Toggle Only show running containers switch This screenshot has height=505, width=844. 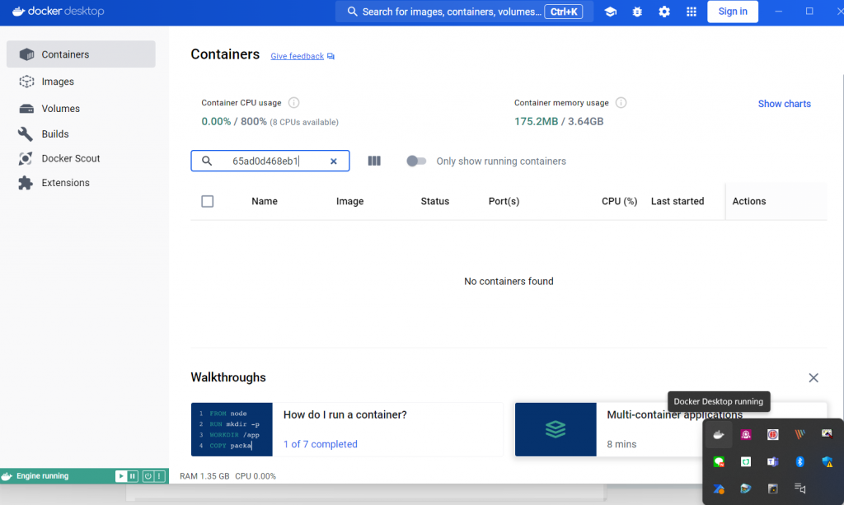(x=416, y=161)
